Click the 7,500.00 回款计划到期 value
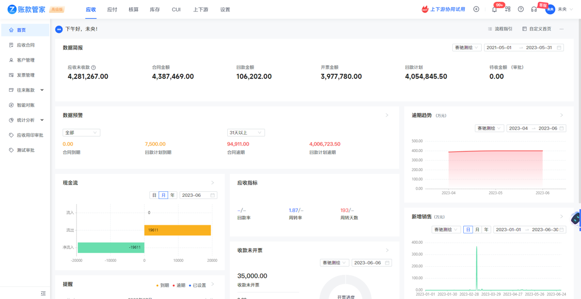The height and width of the screenshot is (299, 581). click(x=156, y=144)
